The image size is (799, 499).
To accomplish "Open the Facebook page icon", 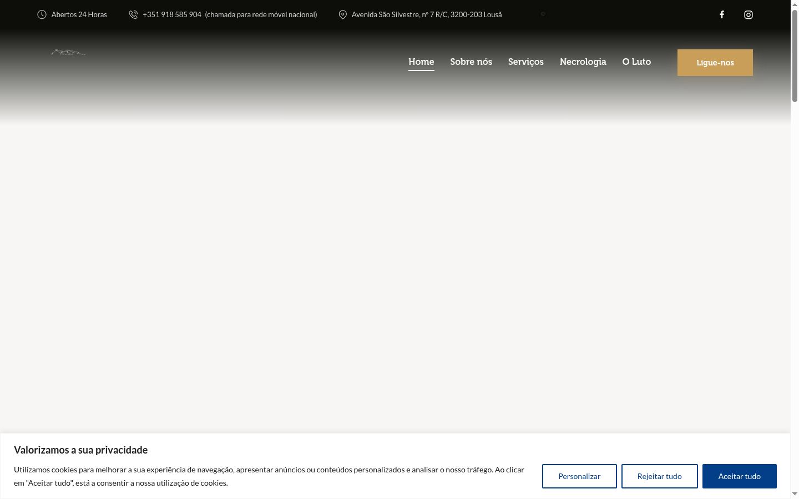I will tap(722, 14).
